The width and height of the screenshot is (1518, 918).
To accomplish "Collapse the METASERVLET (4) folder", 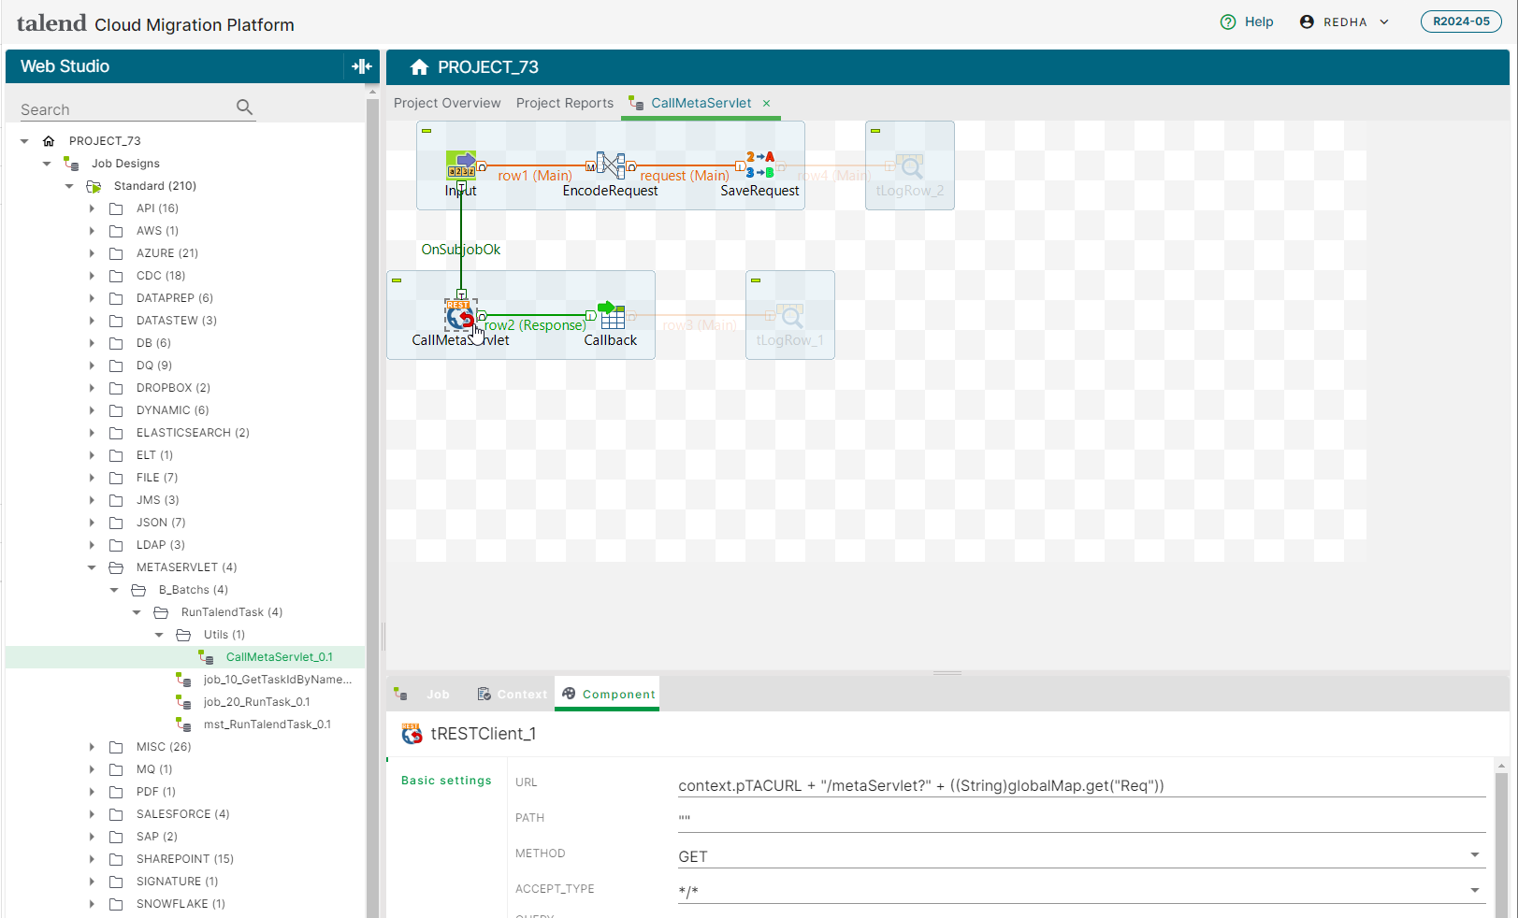I will [x=92, y=567].
